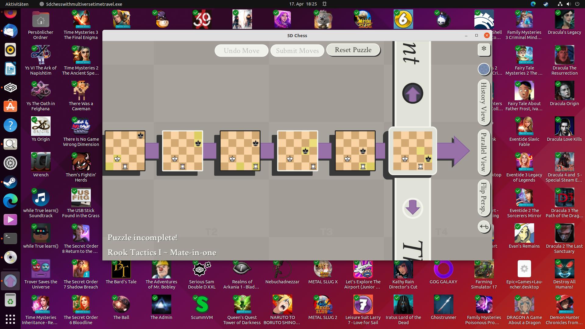Select Evan's Remains desktop icon
585x329 pixels.
coord(524,236)
